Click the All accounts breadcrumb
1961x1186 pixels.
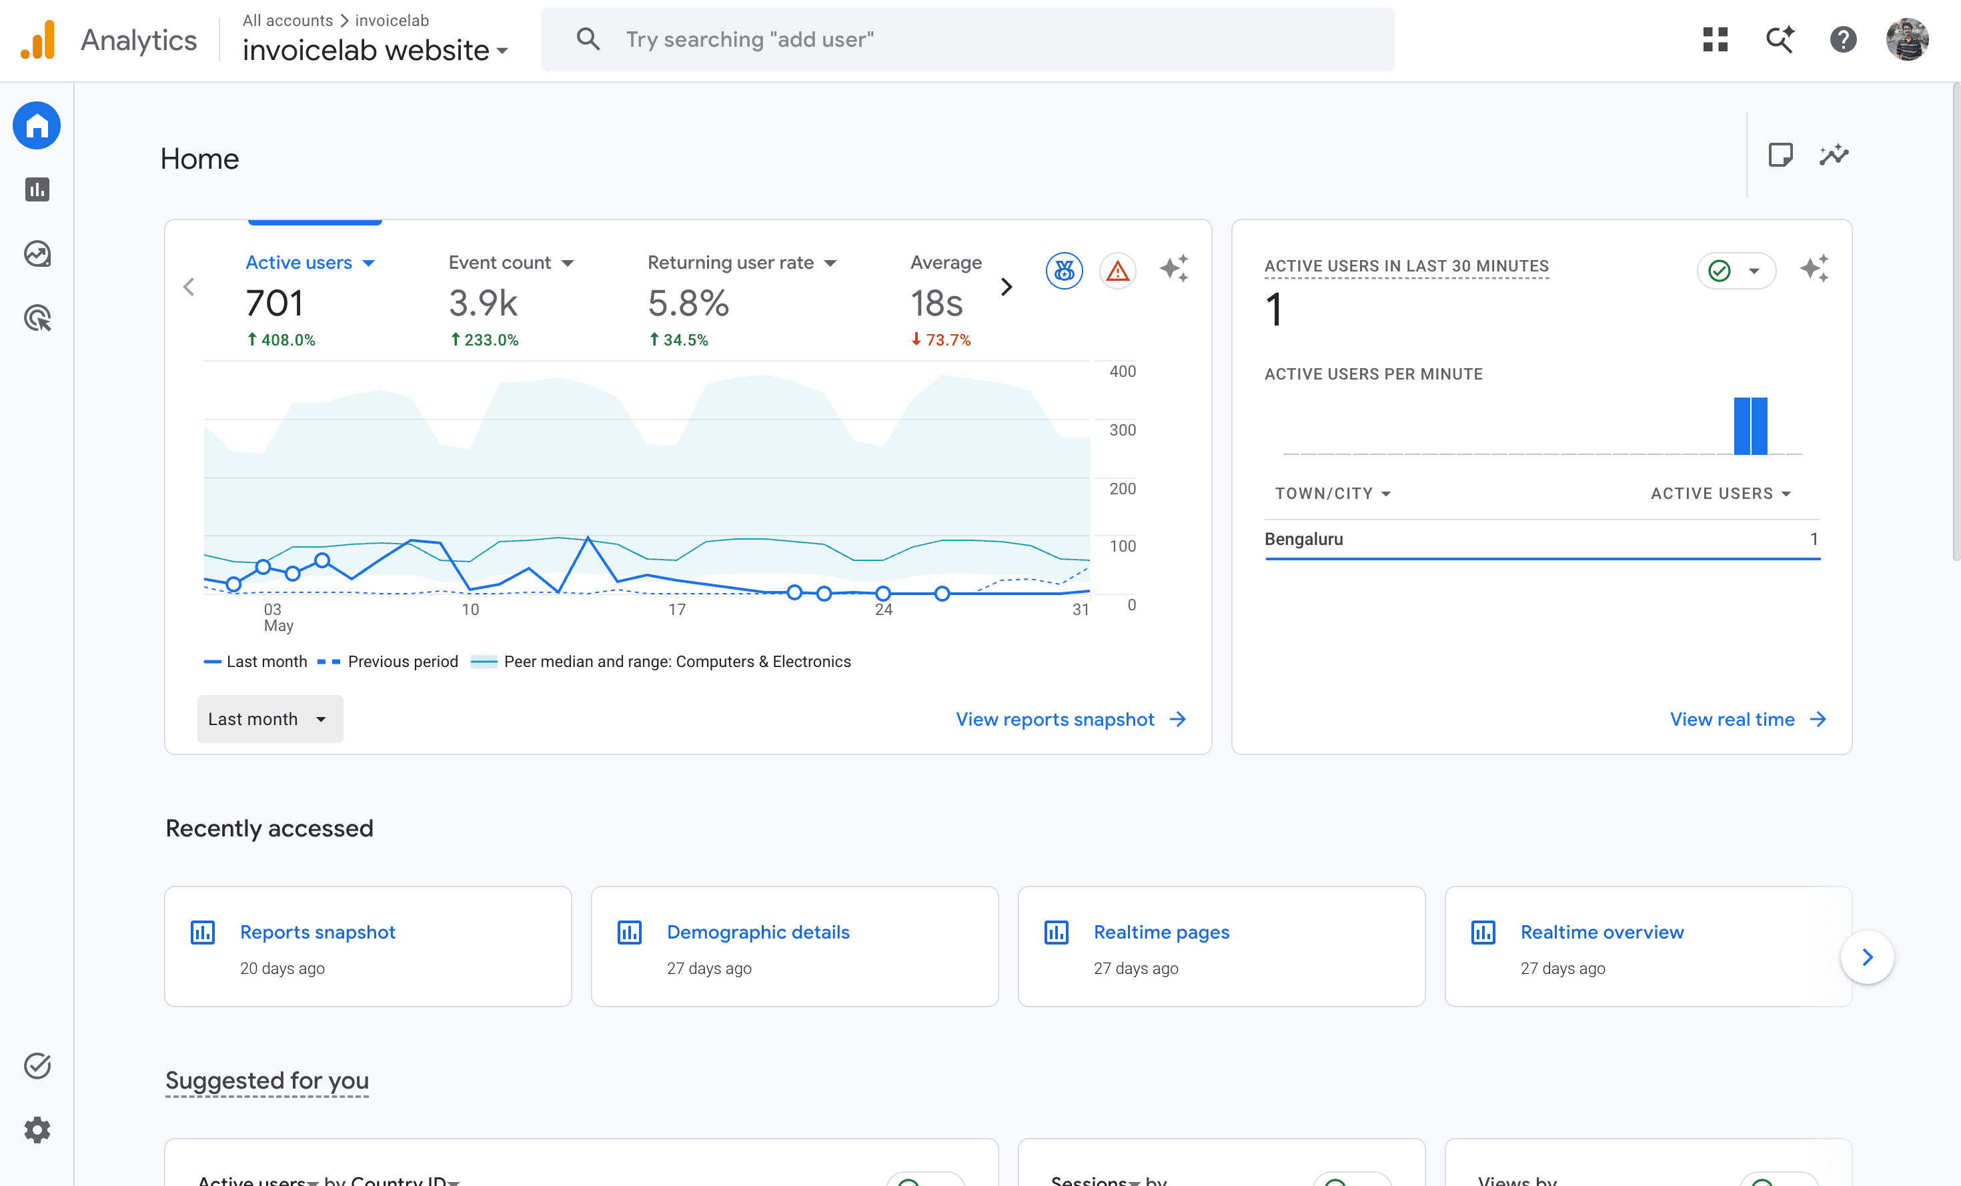pyautogui.click(x=287, y=20)
